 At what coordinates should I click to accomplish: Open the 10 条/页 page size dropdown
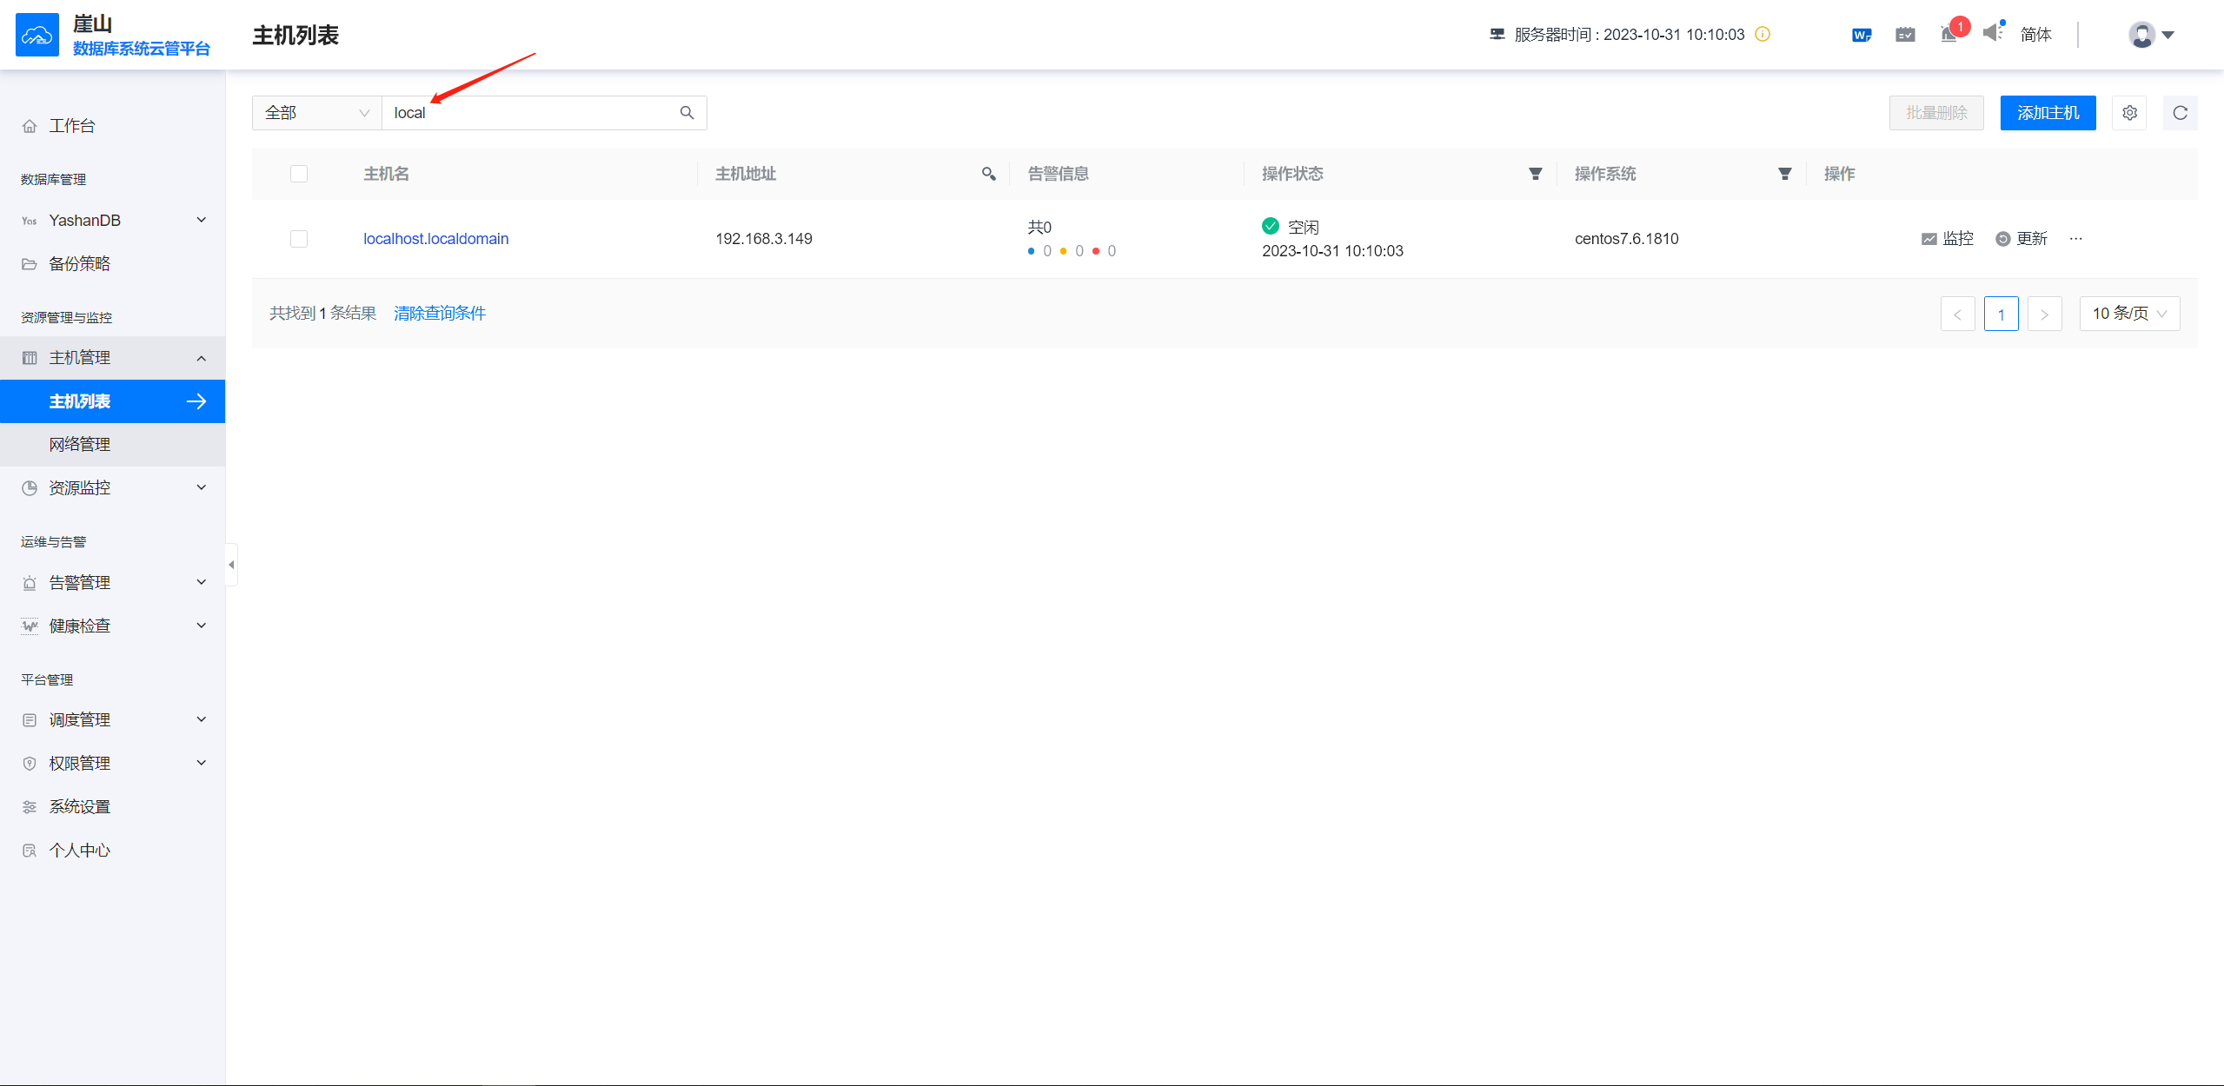[2128, 314]
